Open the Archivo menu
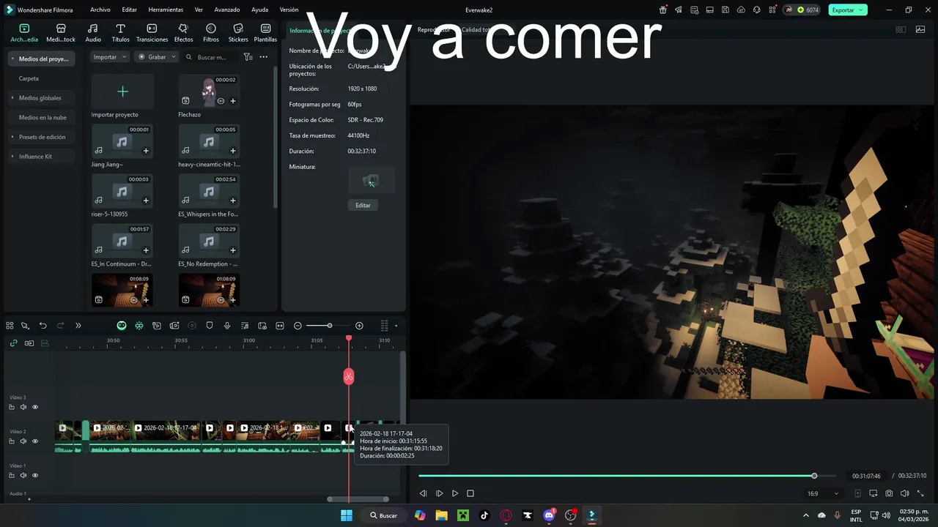The width and height of the screenshot is (938, 527). (x=100, y=10)
